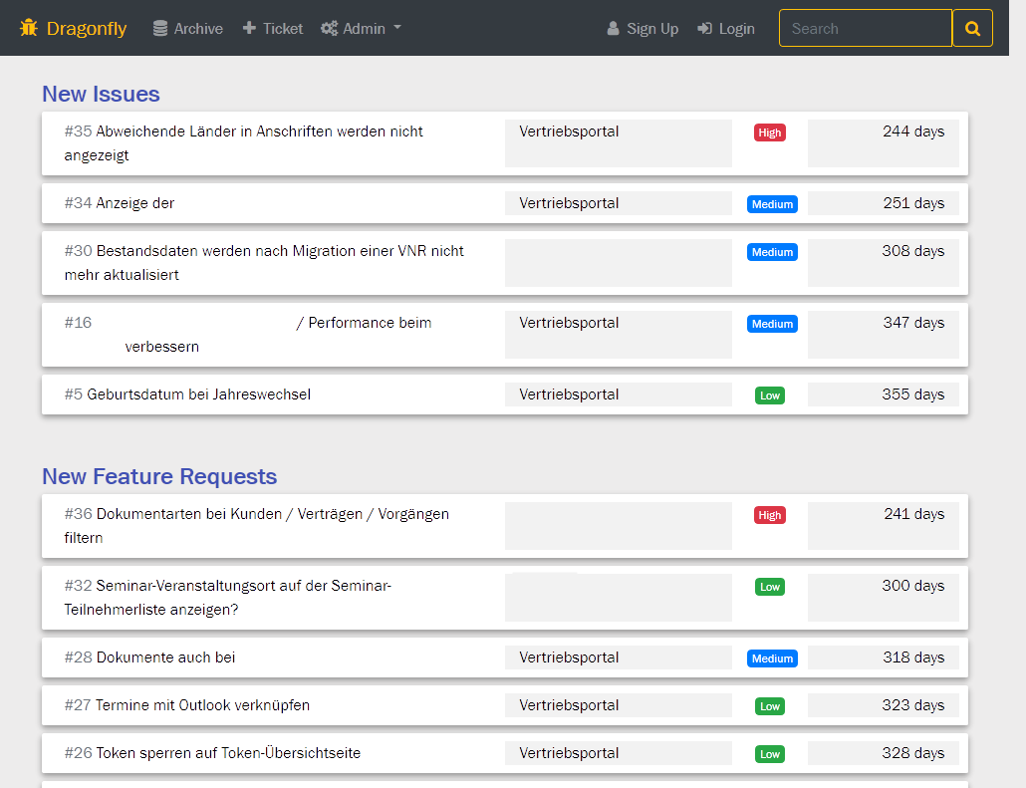Click the Dragonfly bug logo icon
This screenshot has width=1026, height=788.
coord(29,28)
